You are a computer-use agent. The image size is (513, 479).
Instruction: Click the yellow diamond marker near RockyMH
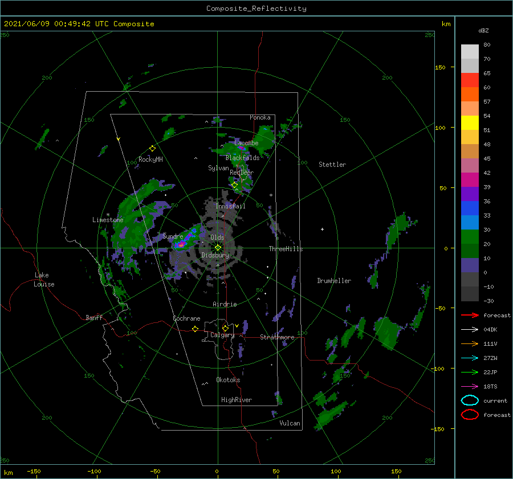tap(152, 149)
